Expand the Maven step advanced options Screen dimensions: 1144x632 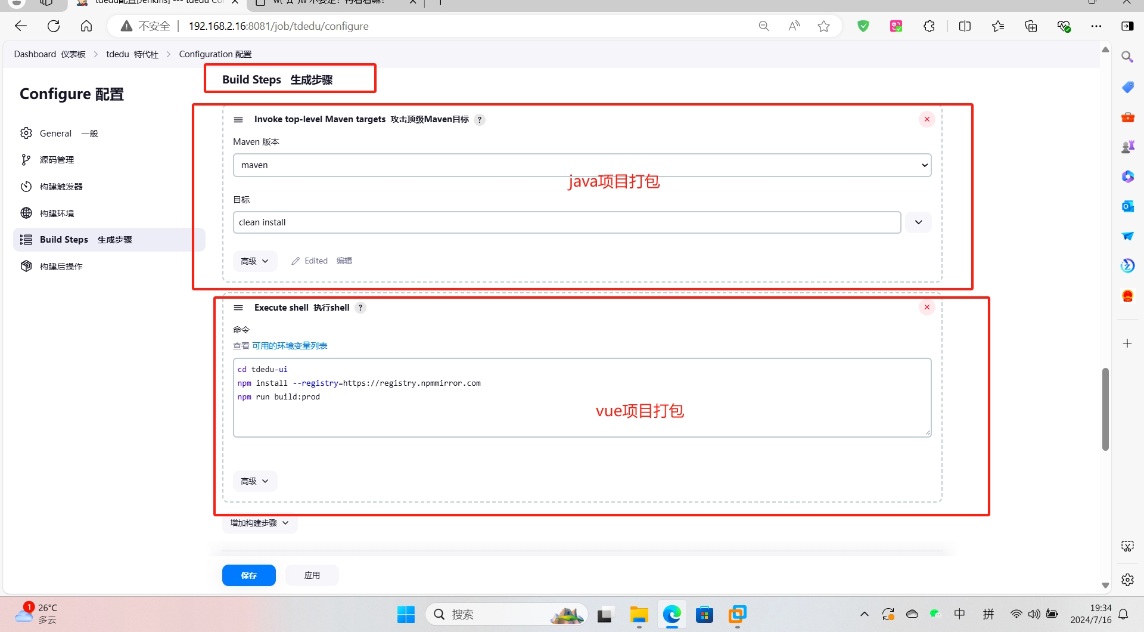(x=255, y=261)
